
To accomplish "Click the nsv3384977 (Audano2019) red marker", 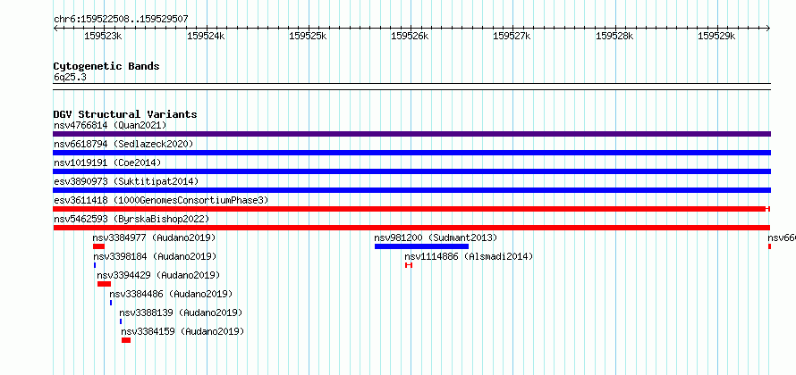I will [98, 246].
